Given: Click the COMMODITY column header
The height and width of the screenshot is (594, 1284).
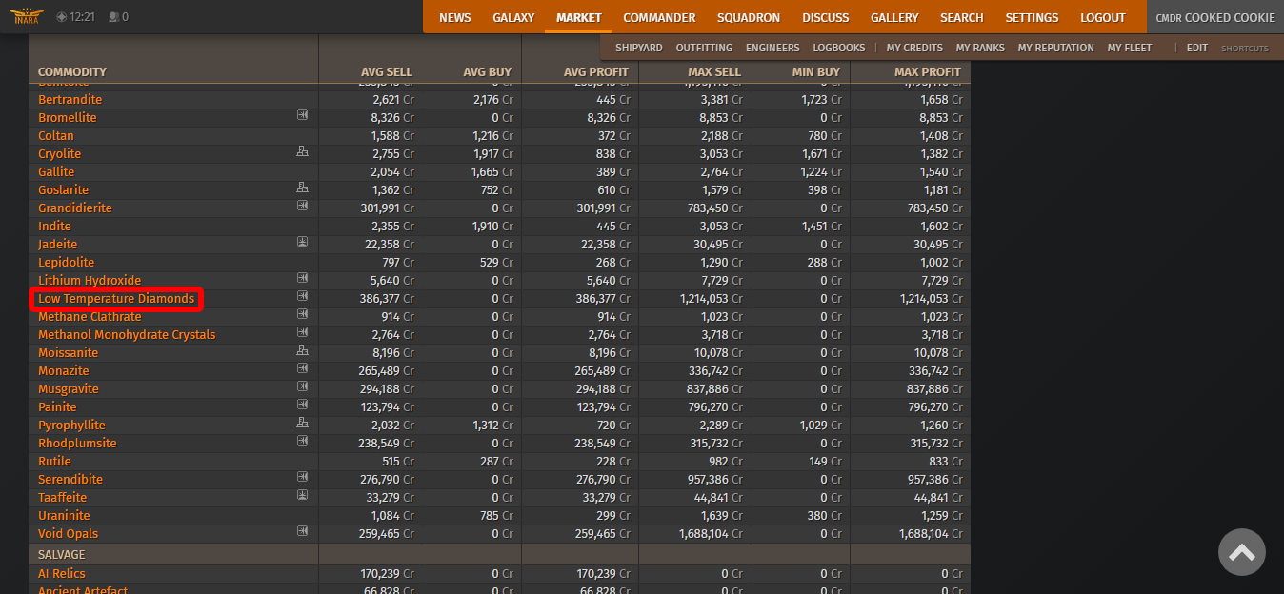Looking at the screenshot, I should pos(72,72).
